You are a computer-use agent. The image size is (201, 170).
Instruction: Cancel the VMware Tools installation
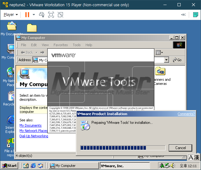pyautogui.click(x=180, y=148)
